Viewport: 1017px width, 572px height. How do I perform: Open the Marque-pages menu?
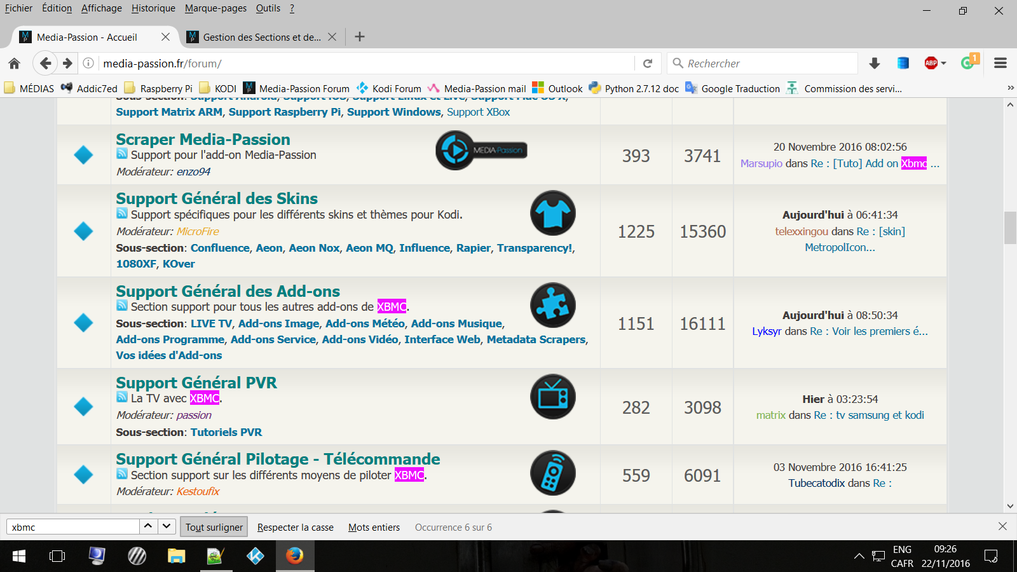[x=215, y=8]
